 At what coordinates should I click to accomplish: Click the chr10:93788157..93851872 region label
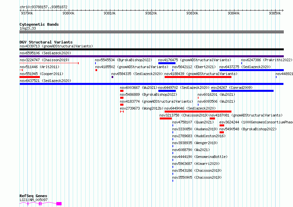(43, 7)
